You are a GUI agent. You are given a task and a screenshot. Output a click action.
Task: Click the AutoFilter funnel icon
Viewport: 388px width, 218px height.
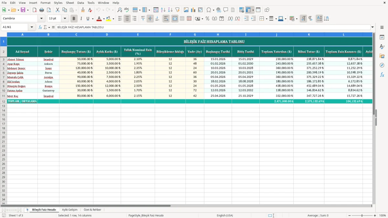coord(177,10)
